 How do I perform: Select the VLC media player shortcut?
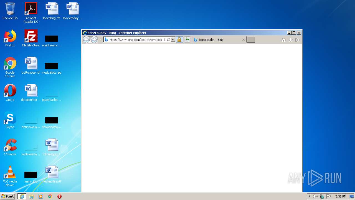click(x=10, y=176)
